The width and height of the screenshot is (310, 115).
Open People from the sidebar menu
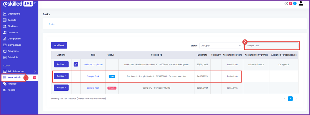tap(11, 90)
